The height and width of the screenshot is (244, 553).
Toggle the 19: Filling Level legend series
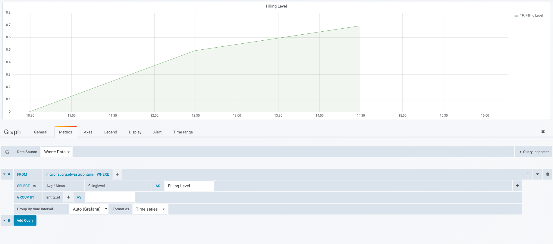pyautogui.click(x=531, y=16)
